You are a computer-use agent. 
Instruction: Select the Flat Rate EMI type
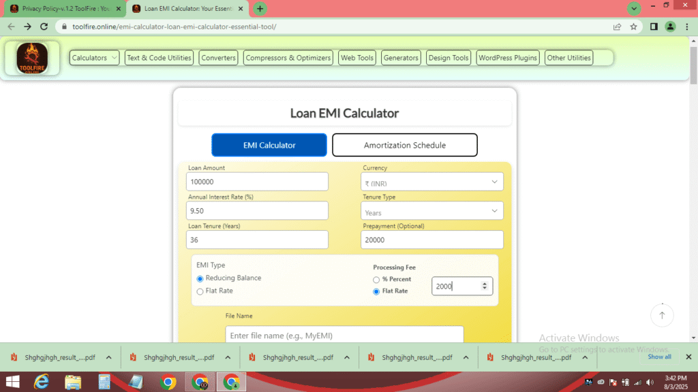(200, 291)
